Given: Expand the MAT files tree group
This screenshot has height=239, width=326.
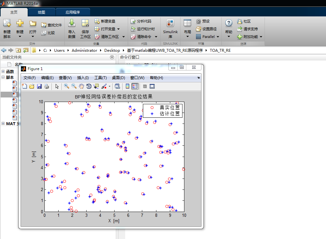Looking at the screenshot, I should (x=3, y=124).
